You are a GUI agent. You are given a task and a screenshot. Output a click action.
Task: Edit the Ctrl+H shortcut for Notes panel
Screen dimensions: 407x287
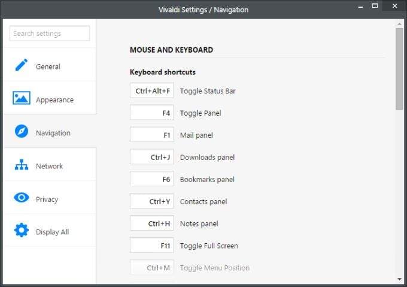(x=152, y=223)
